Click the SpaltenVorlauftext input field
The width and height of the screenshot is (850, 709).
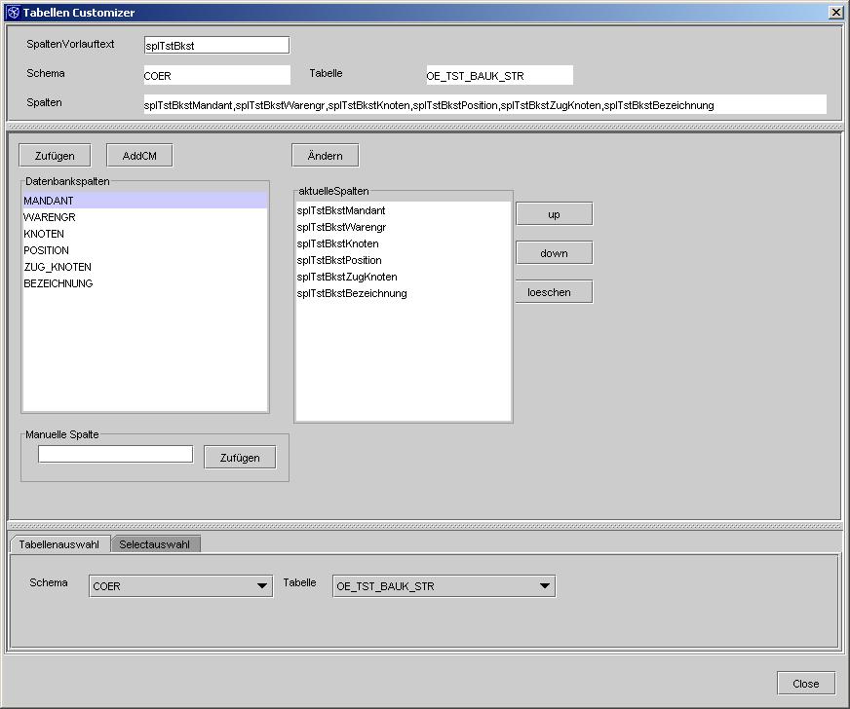click(x=216, y=46)
